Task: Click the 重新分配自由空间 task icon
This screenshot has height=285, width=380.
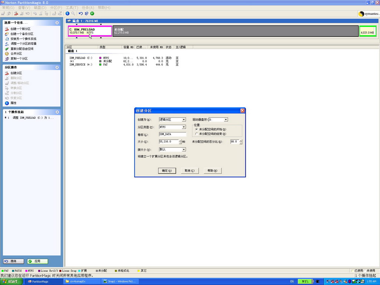Action: tap(7, 49)
